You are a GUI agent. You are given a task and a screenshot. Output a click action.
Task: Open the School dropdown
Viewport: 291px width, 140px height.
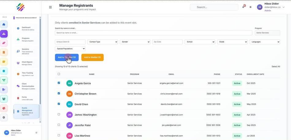pos(200,42)
